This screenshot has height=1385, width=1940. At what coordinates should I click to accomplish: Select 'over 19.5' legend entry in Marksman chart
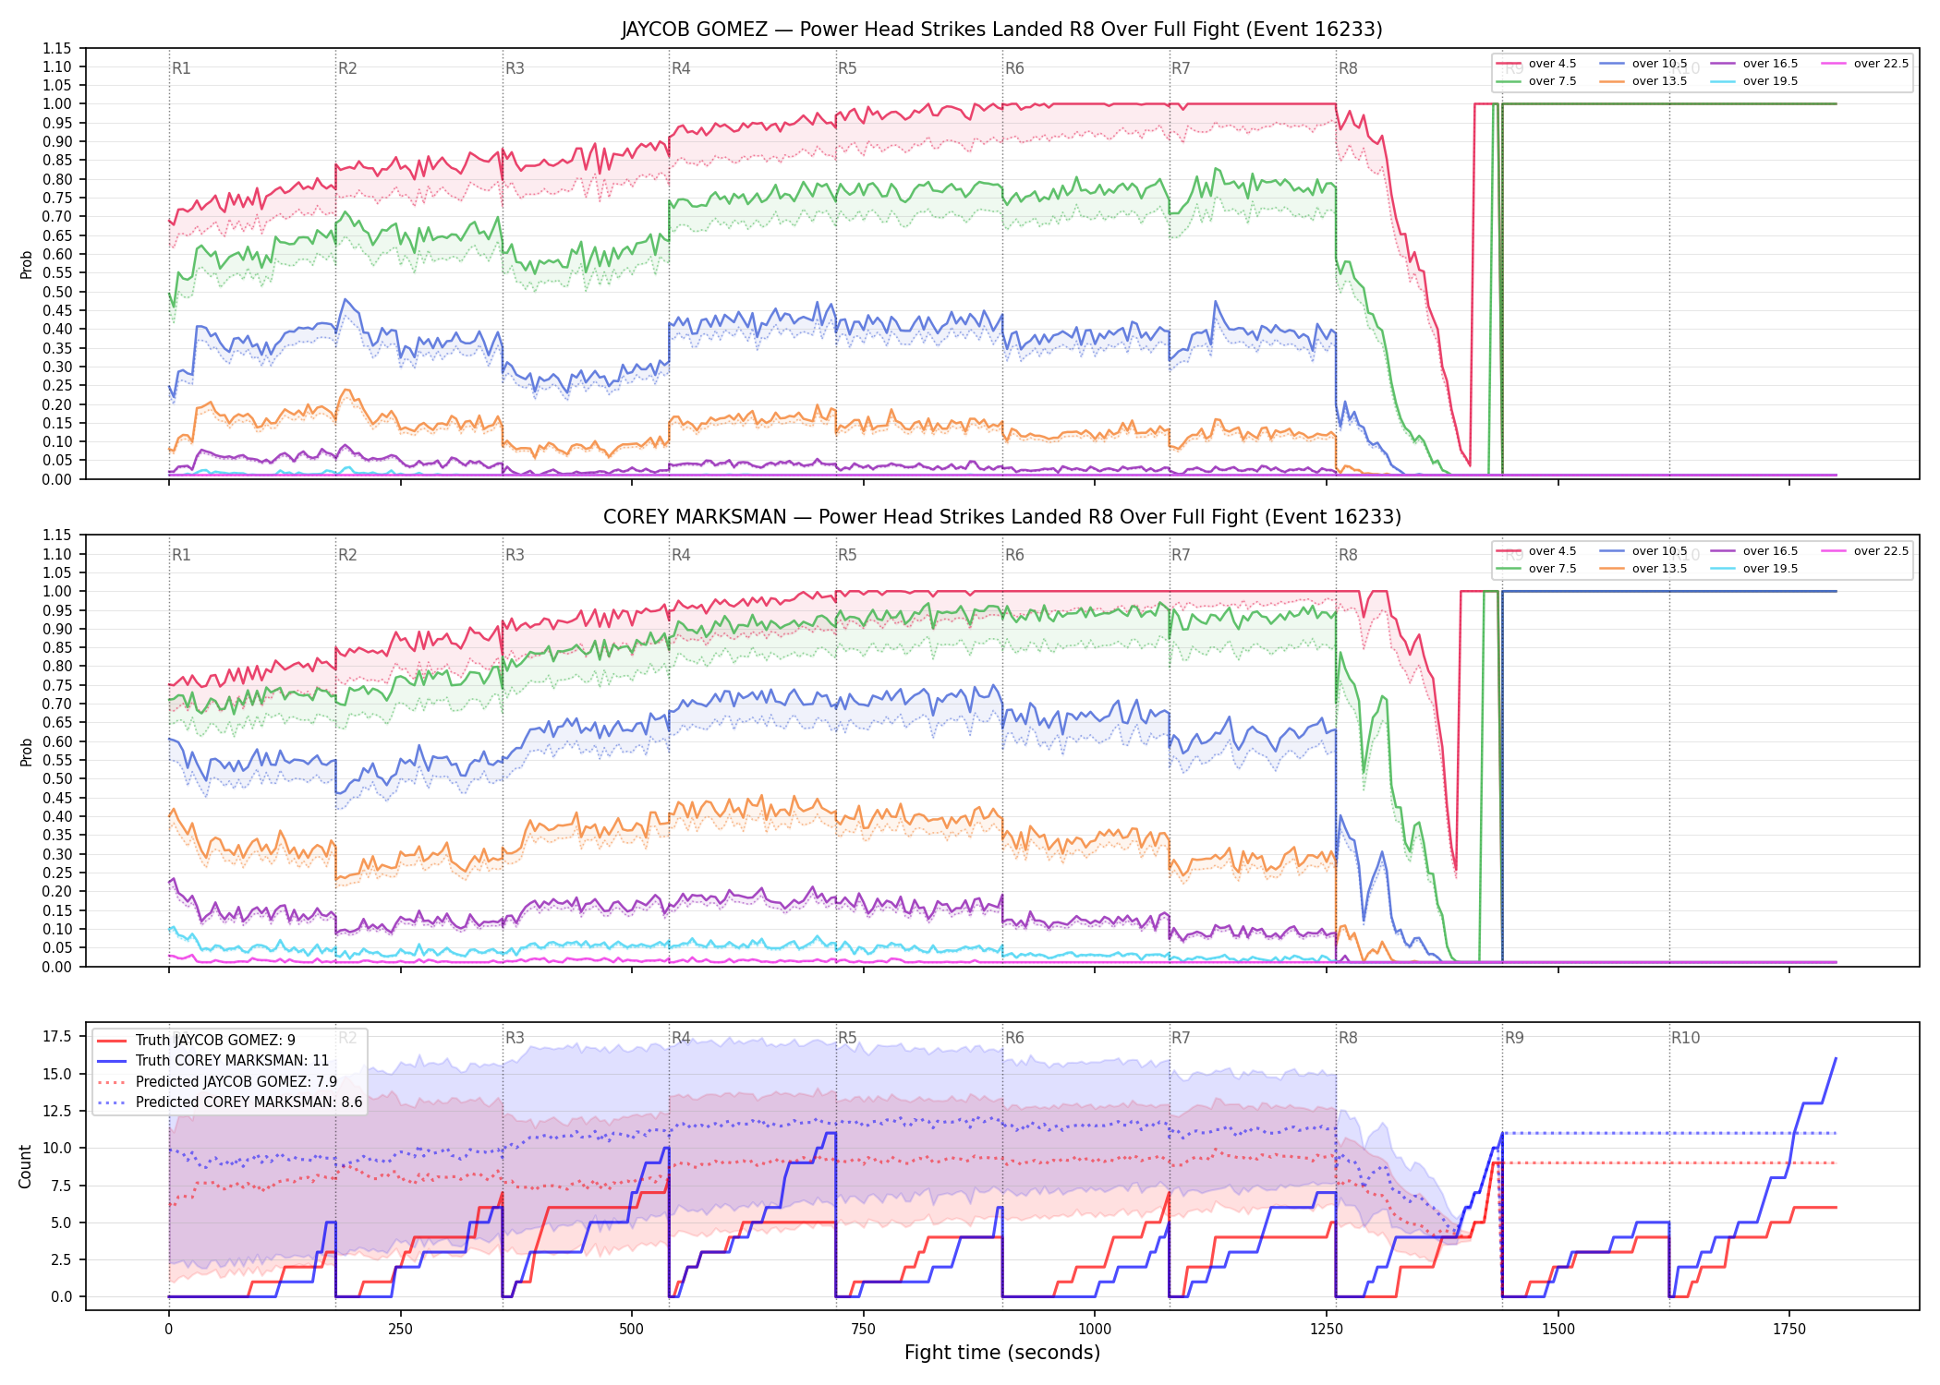[1753, 569]
